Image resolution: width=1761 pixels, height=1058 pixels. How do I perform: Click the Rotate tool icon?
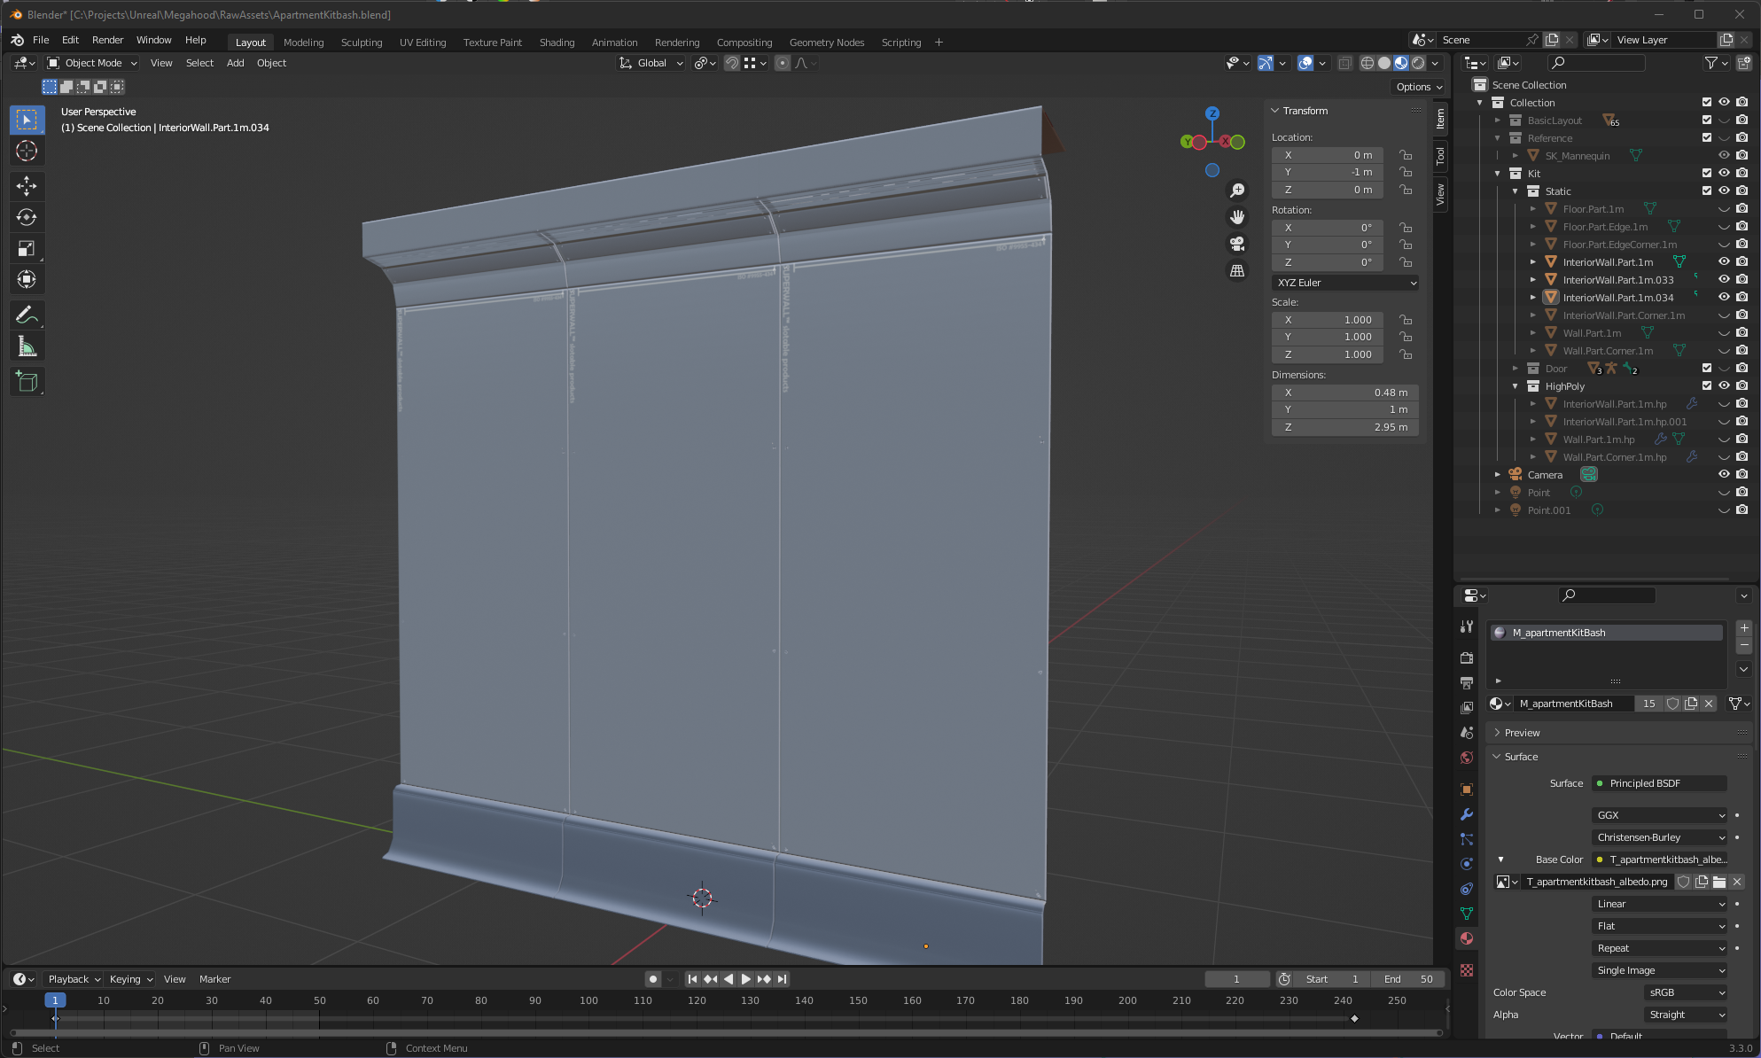pos(27,215)
